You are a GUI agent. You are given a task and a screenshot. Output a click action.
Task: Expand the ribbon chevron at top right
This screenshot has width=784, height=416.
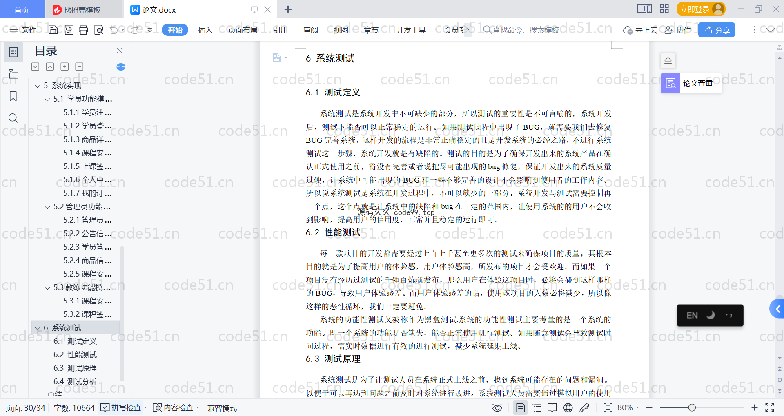point(770,30)
